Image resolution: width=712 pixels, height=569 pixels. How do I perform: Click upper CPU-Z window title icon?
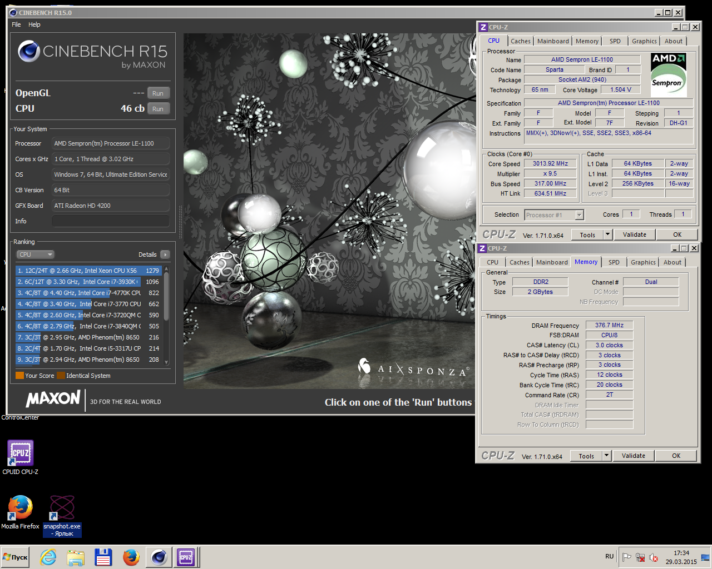pos(483,27)
